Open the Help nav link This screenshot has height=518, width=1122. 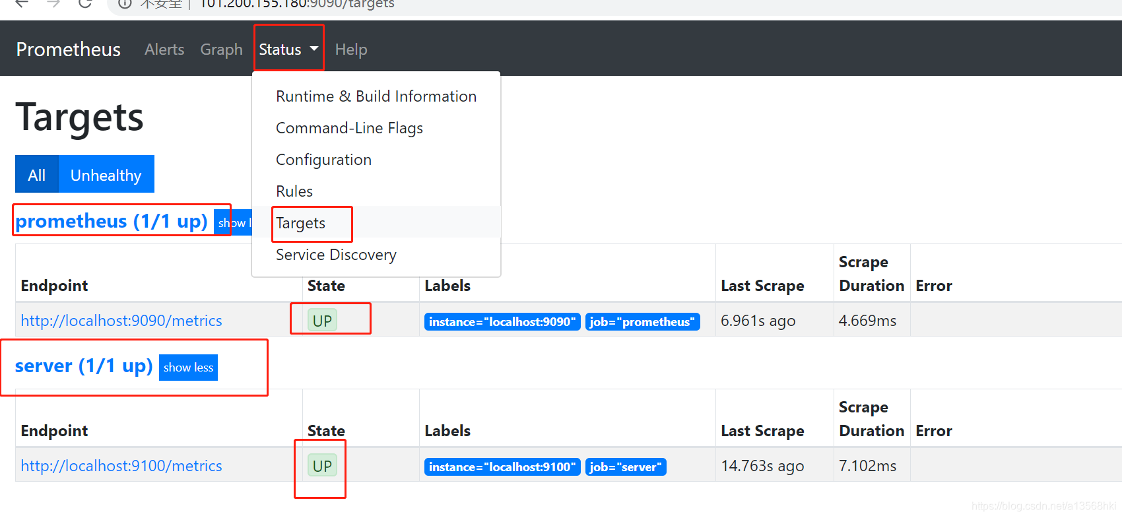[x=351, y=49]
